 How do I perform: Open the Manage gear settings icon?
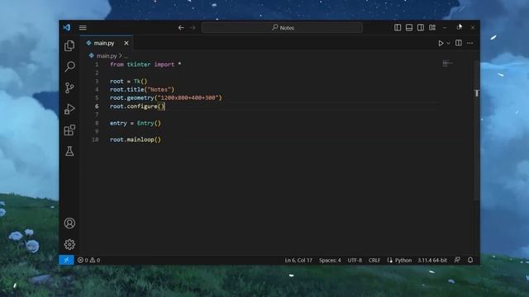(x=69, y=244)
